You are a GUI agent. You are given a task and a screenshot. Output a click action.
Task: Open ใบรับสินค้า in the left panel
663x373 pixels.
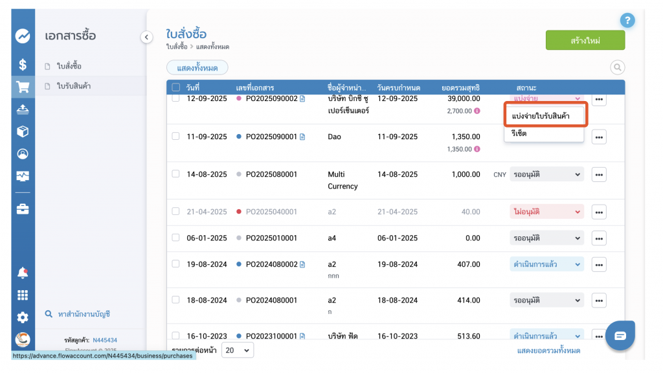click(73, 86)
